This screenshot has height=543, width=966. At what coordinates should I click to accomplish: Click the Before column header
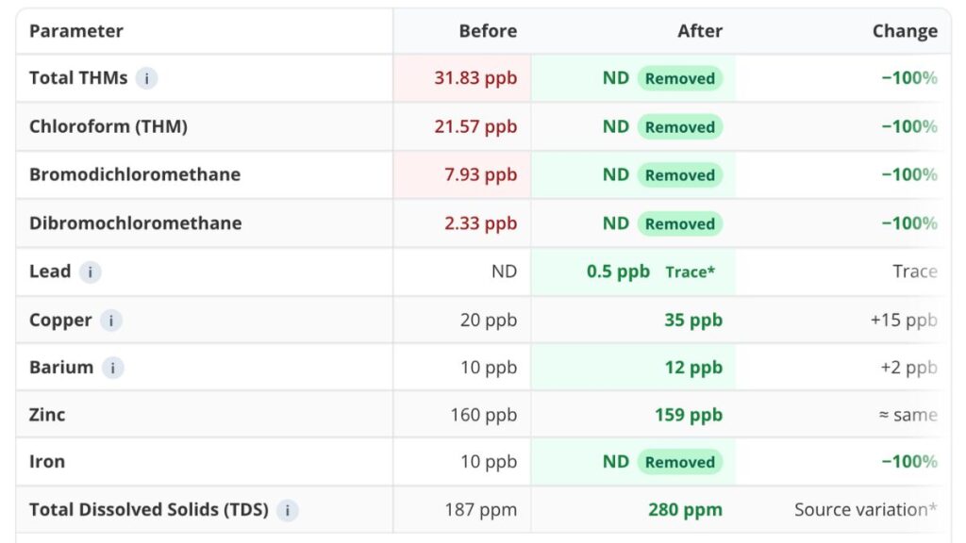488,31
